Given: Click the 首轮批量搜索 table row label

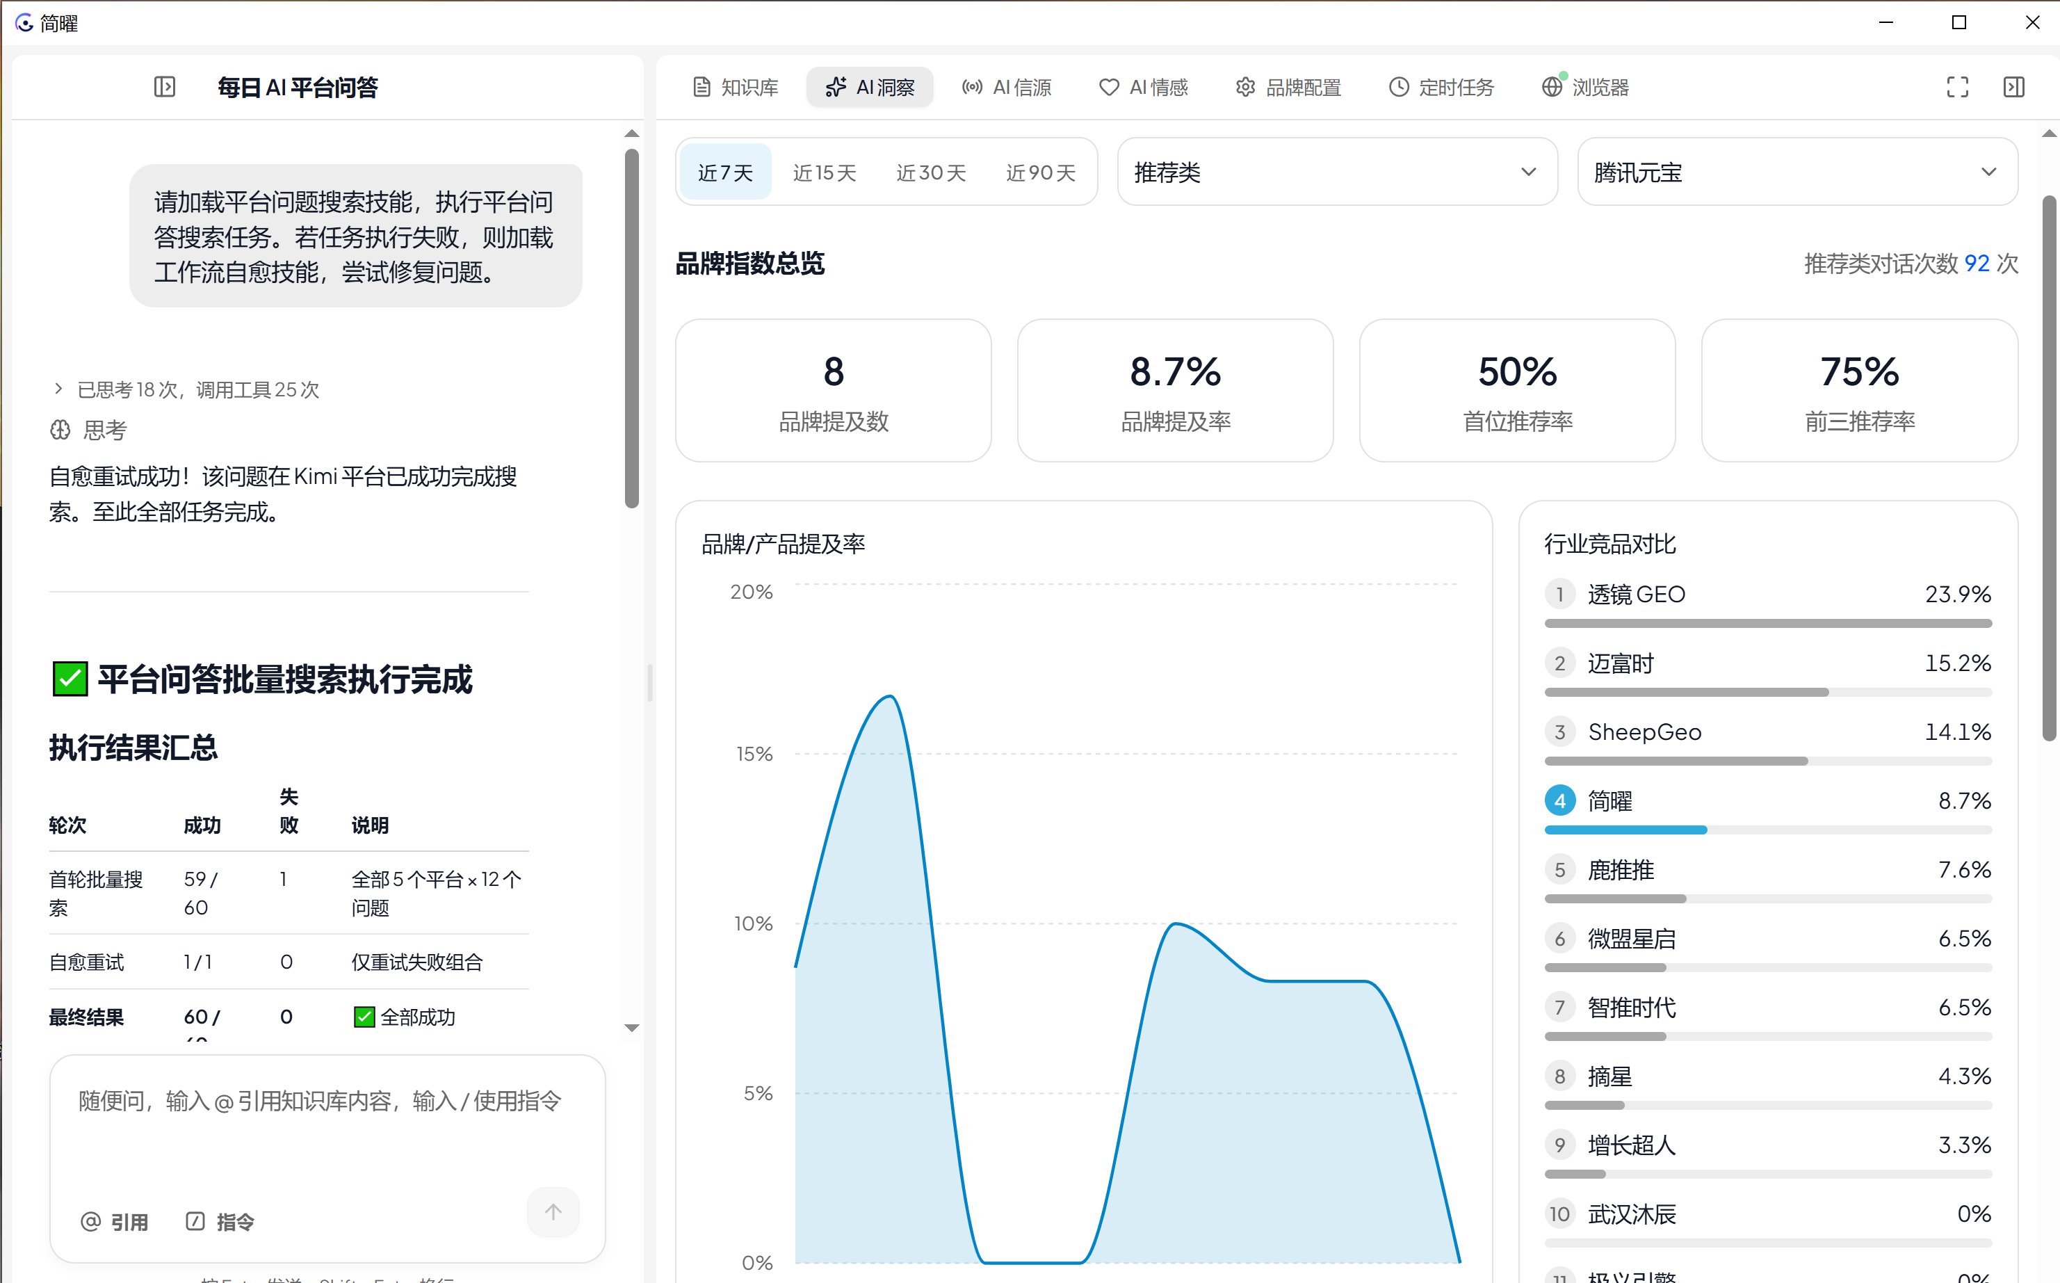Looking at the screenshot, I should pos(96,893).
